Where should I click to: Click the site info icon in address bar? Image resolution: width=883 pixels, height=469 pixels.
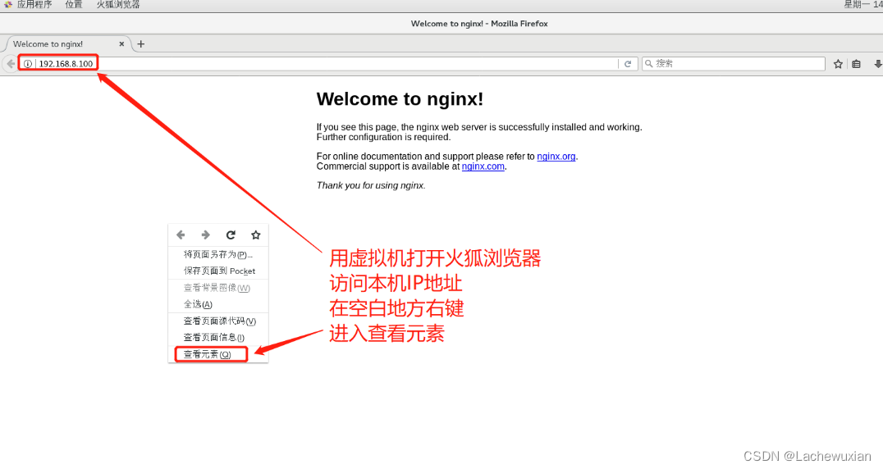28,64
